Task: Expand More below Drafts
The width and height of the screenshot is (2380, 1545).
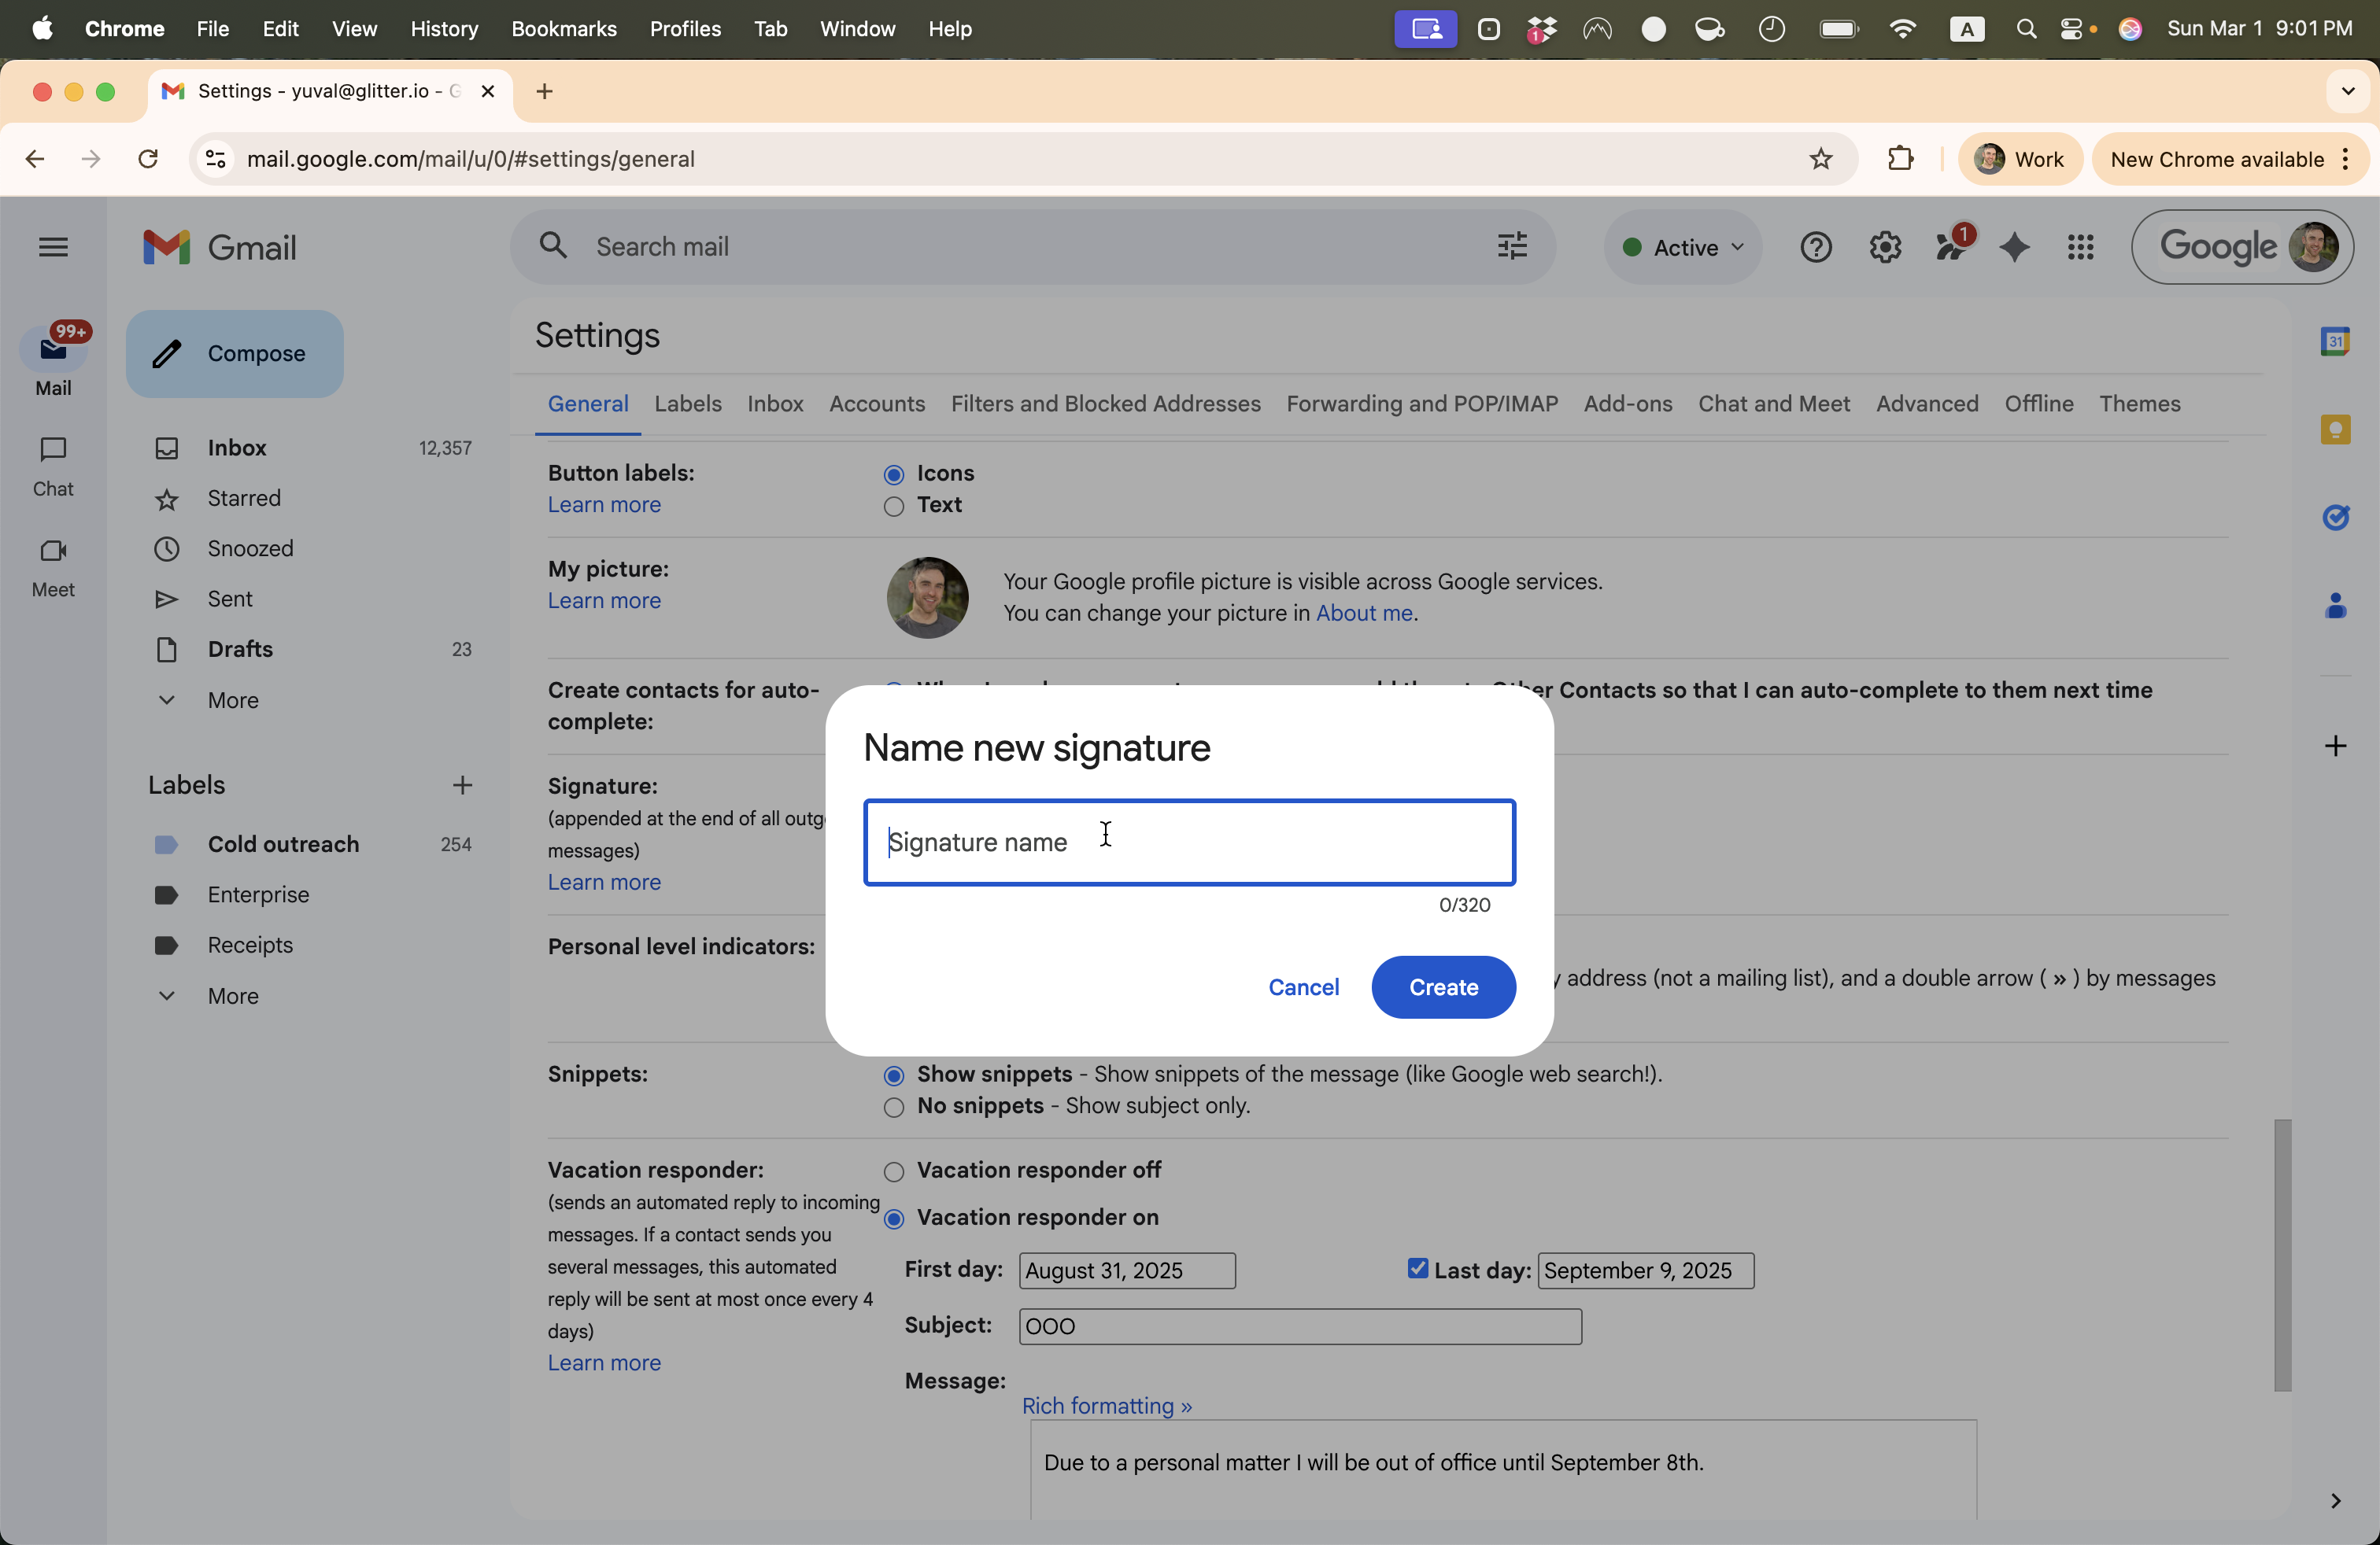Action: click(232, 699)
